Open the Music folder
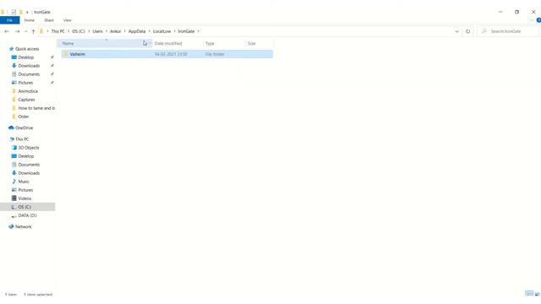The height and width of the screenshot is (304, 541). (x=24, y=182)
